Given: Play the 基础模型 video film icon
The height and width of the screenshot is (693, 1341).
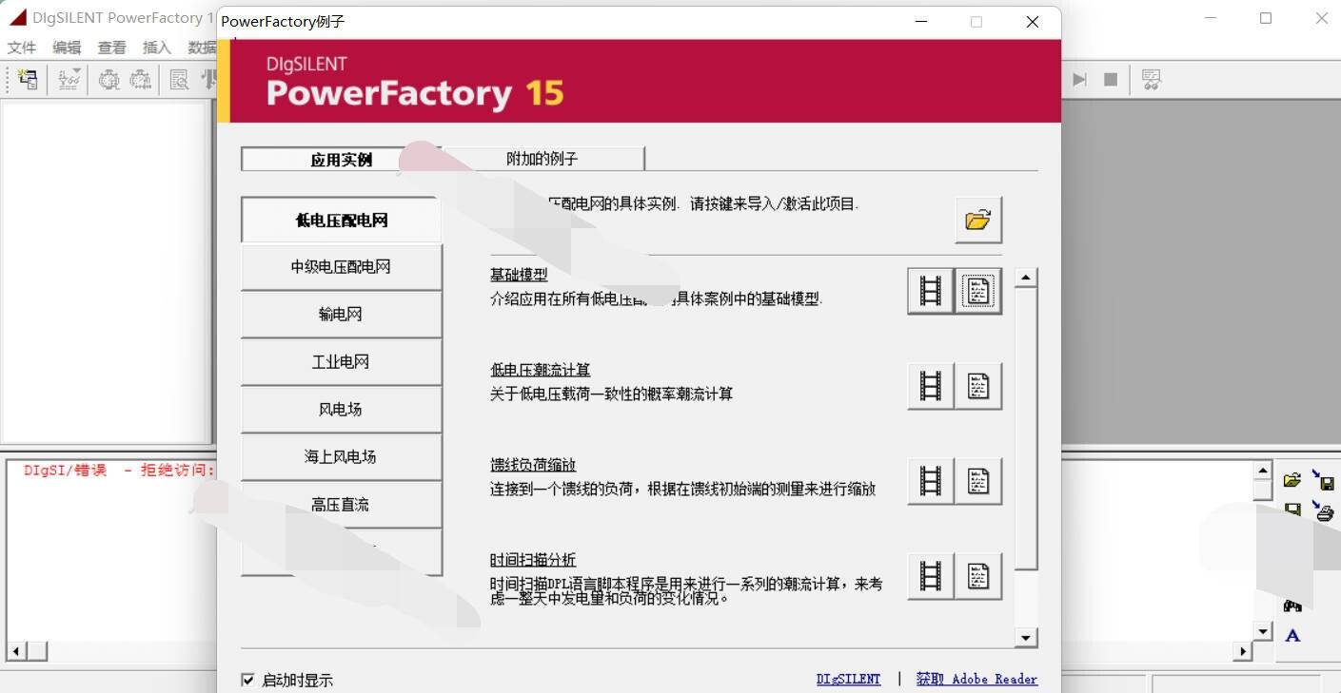Looking at the screenshot, I should 931,291.
